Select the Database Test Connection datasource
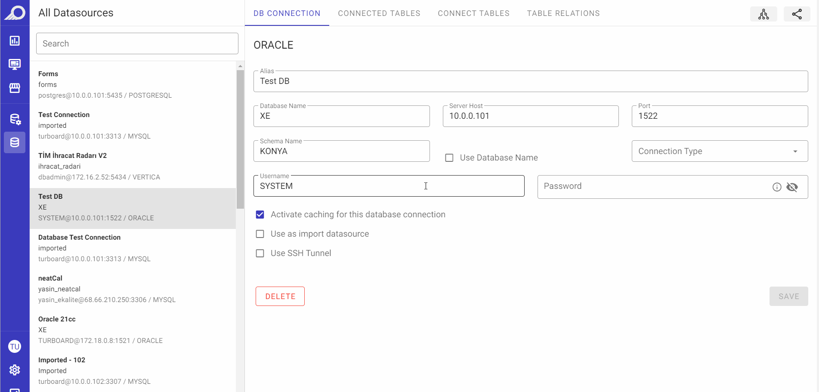819x392 pixels. coord(133,248)
